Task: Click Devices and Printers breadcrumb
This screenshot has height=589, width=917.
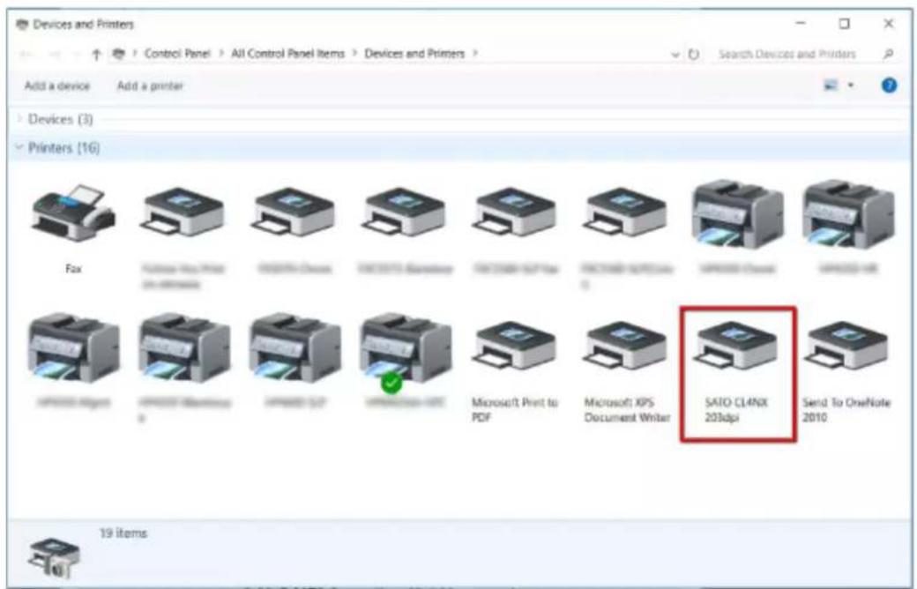Action: click(x=414, y=53)
